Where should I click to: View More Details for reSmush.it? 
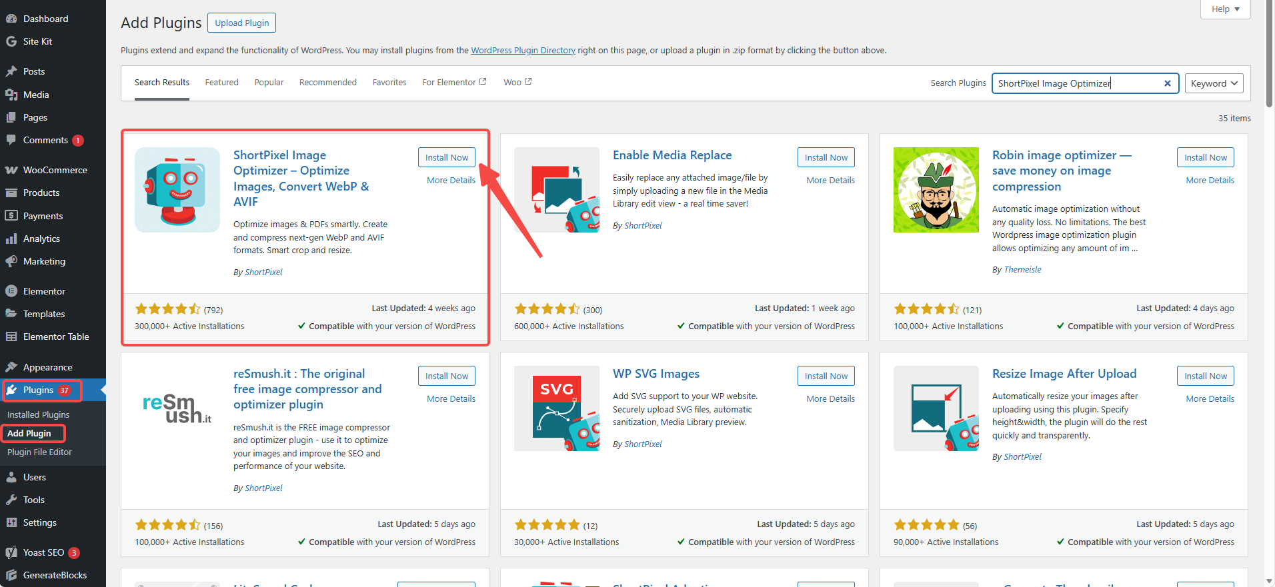(x=451, y=399)
